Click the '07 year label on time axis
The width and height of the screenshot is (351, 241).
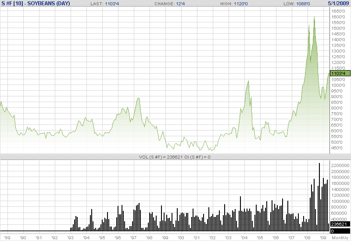coord(291,237)
